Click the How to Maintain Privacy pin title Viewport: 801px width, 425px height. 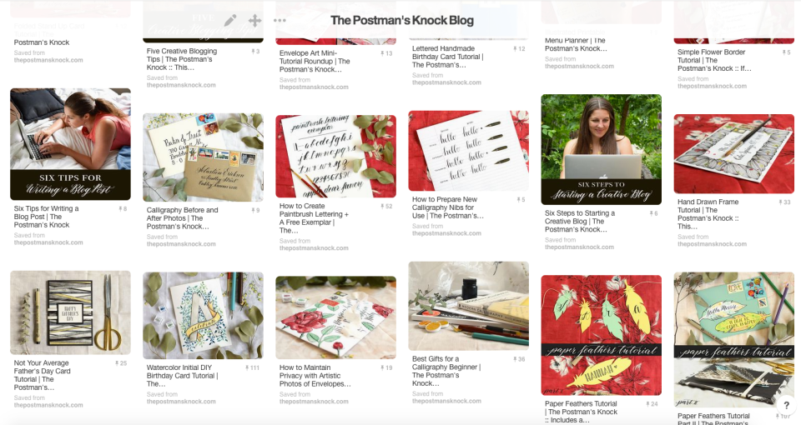(315, 376)
